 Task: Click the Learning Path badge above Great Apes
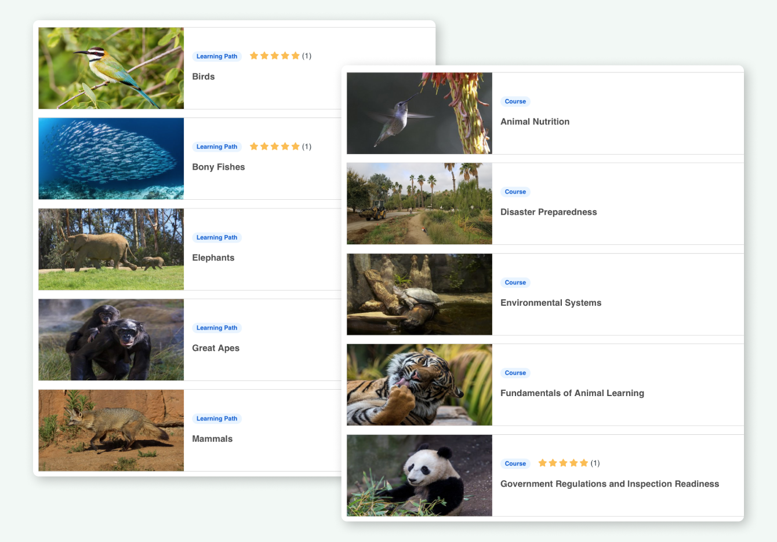click(217, 328)
